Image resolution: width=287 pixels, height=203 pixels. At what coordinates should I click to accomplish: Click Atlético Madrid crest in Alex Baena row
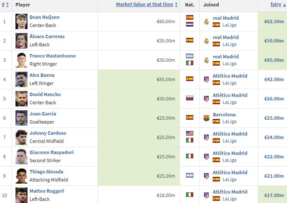click(x=206, y=79)
